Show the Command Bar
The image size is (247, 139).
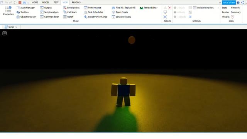(49, 17)
